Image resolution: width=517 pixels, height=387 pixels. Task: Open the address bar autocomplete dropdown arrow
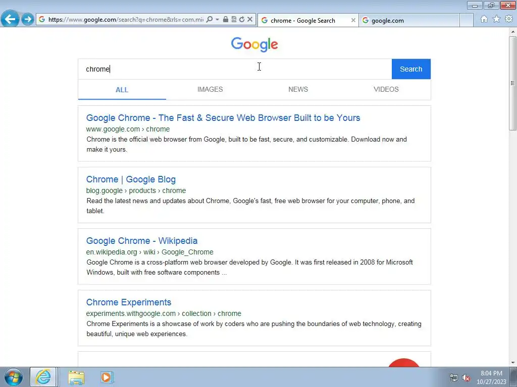(217, 20)
